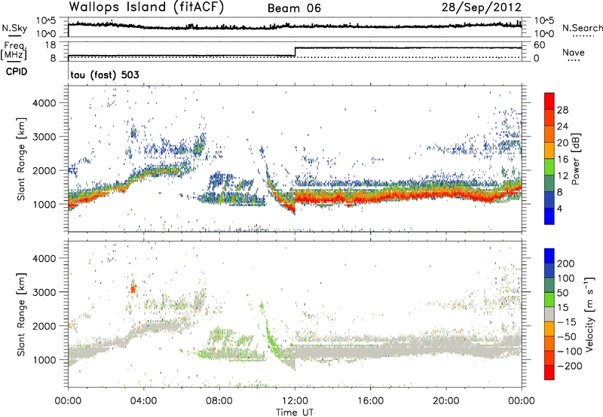
Task: Click the '4000' tick of the power panel
Action: click(x=44, y=103)
